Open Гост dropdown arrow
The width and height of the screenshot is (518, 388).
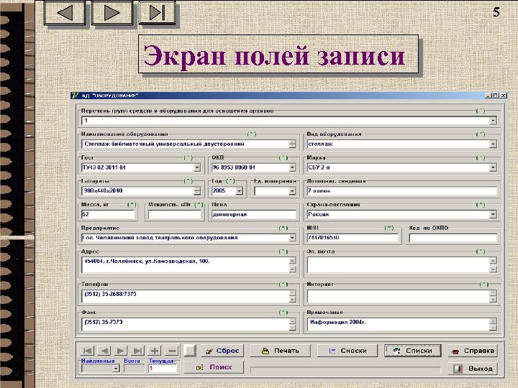click(x=197, y=167)
